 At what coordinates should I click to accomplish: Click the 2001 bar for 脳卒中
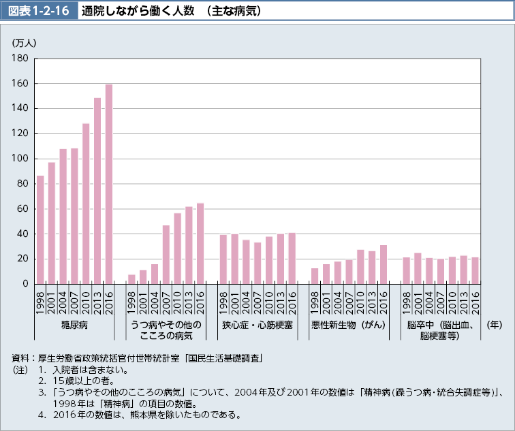418,268
